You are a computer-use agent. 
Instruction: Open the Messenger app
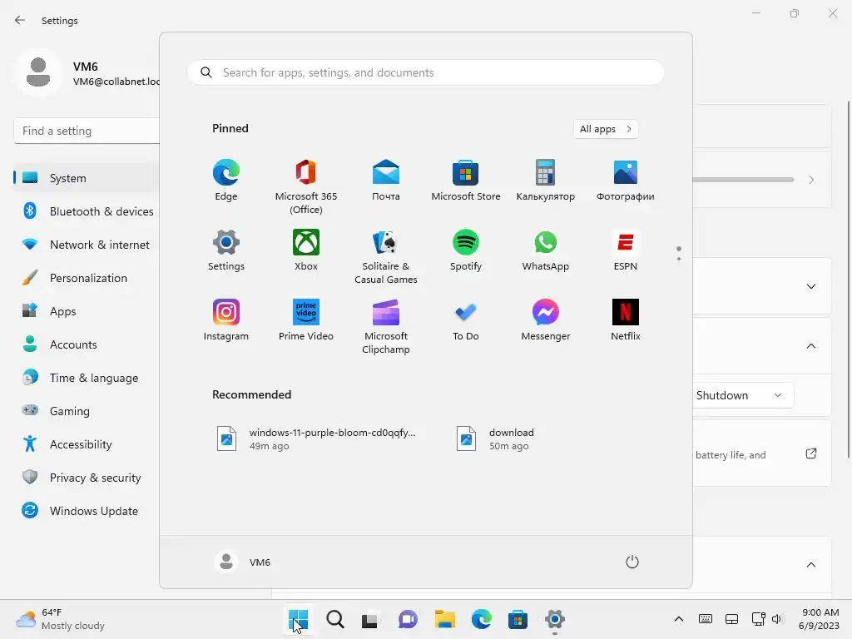point(546,320)
